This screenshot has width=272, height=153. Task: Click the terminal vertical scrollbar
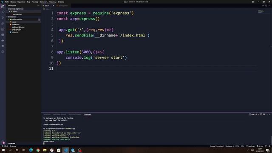tap(271, 140)
